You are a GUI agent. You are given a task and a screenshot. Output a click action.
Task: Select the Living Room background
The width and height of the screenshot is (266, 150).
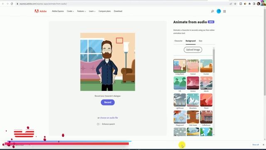(x=180, y=66)
